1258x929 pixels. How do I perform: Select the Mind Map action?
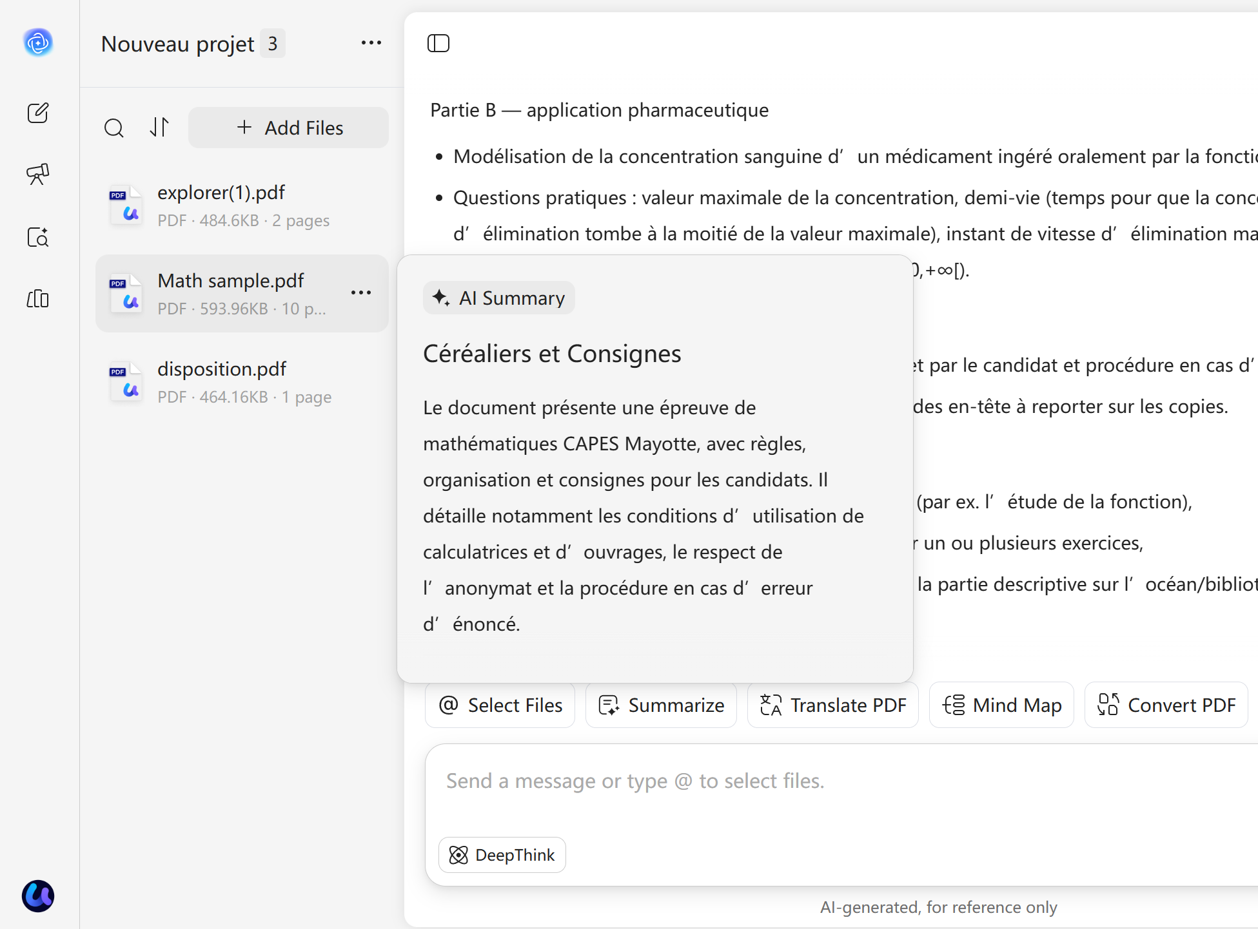pyautogui.click(x=1001, y=705)
